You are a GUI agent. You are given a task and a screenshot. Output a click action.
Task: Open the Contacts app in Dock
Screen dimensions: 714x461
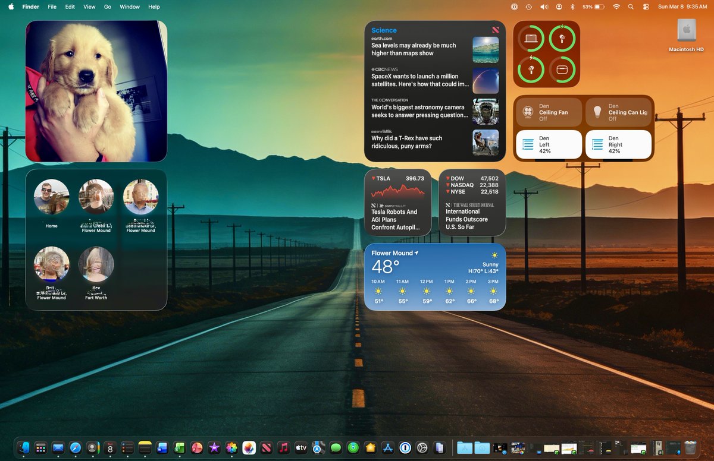click(x=93, y=448)
